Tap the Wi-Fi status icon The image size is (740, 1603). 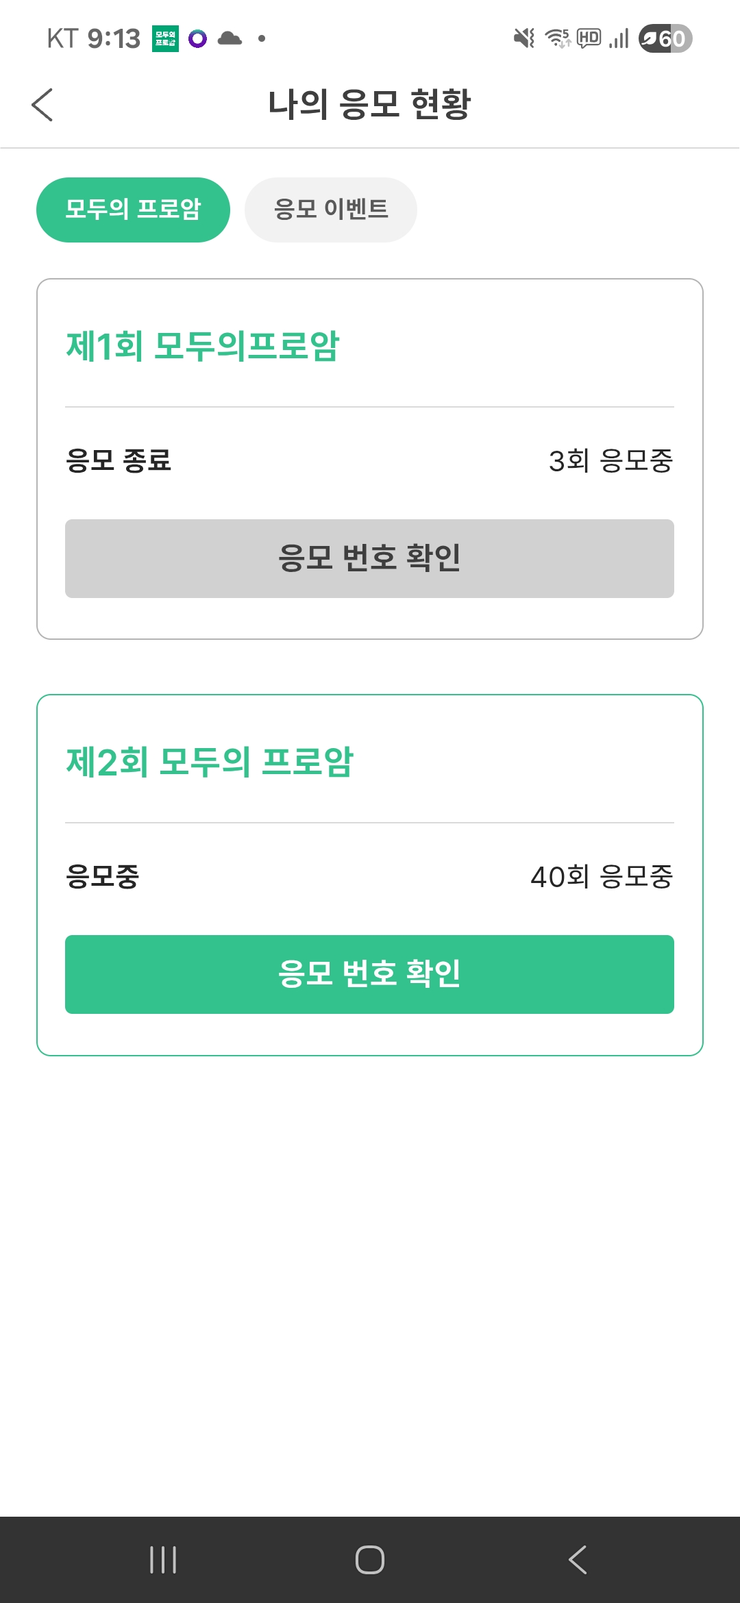[558, 38]
